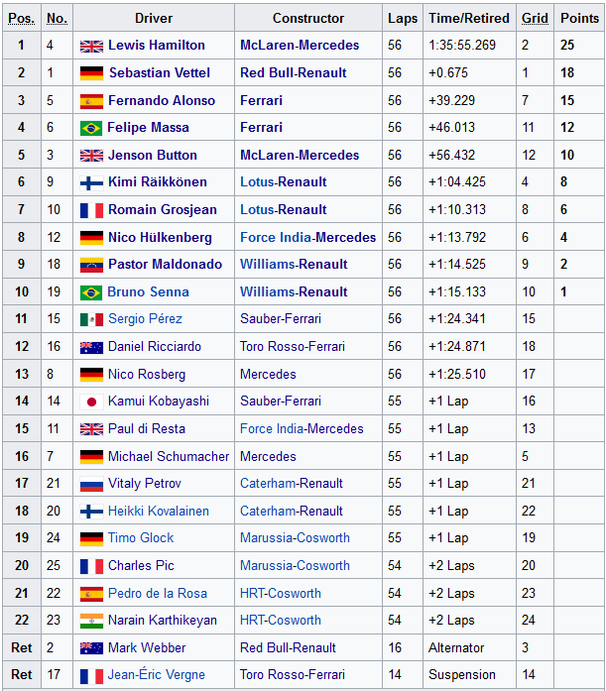The image size is (606, 691).
Task: Follow the Jean-Éric Vergne link
Action: point(157,675)
